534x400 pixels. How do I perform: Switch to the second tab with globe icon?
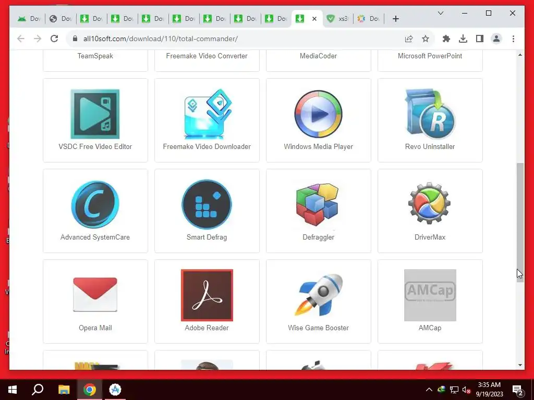click(x=60, y=19)
